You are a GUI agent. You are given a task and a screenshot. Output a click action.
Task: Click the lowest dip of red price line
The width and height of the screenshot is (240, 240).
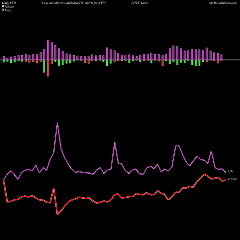pyautogui.click(x=57, y=215)
